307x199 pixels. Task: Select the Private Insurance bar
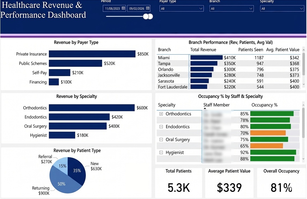[92, 54]
